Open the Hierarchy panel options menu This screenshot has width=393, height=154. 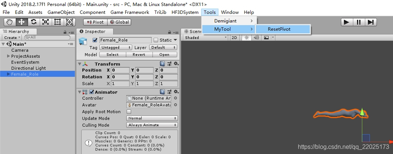(x=72, y=32)
